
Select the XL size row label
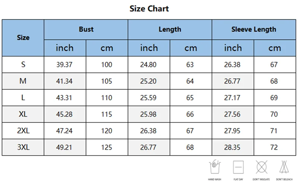(23, 114)
